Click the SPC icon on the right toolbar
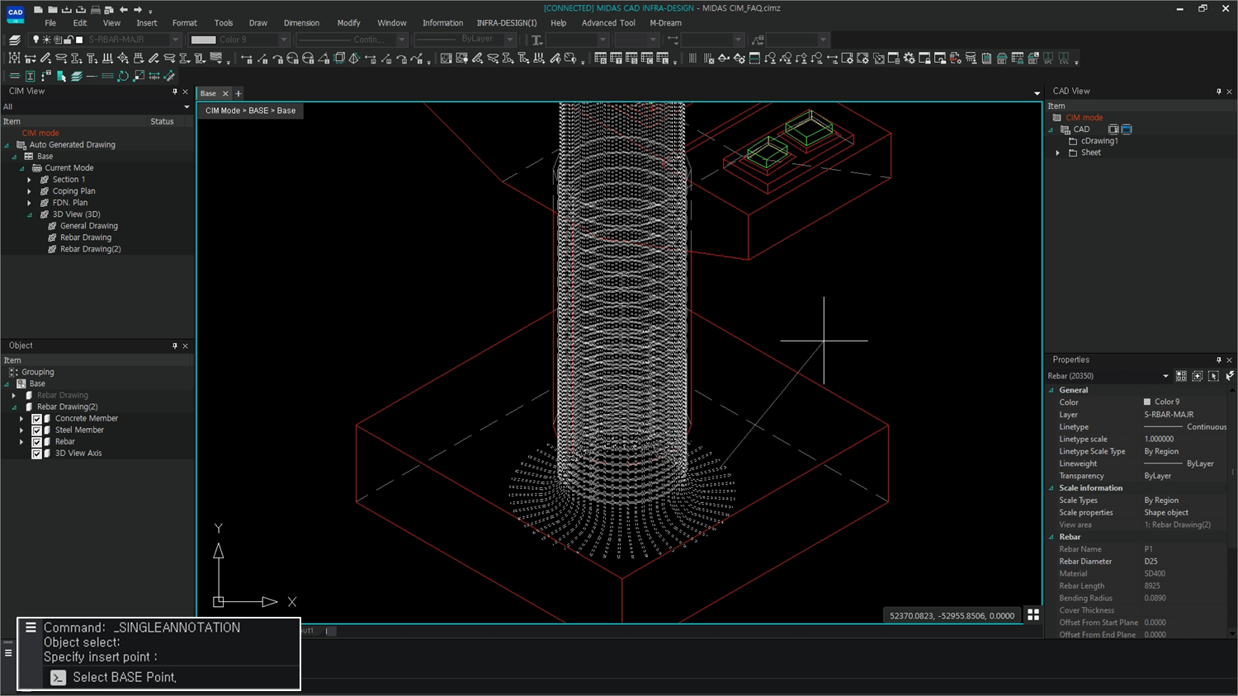Image resolution: width=1238 pixels, height=696 pixels. (1049, 59)
